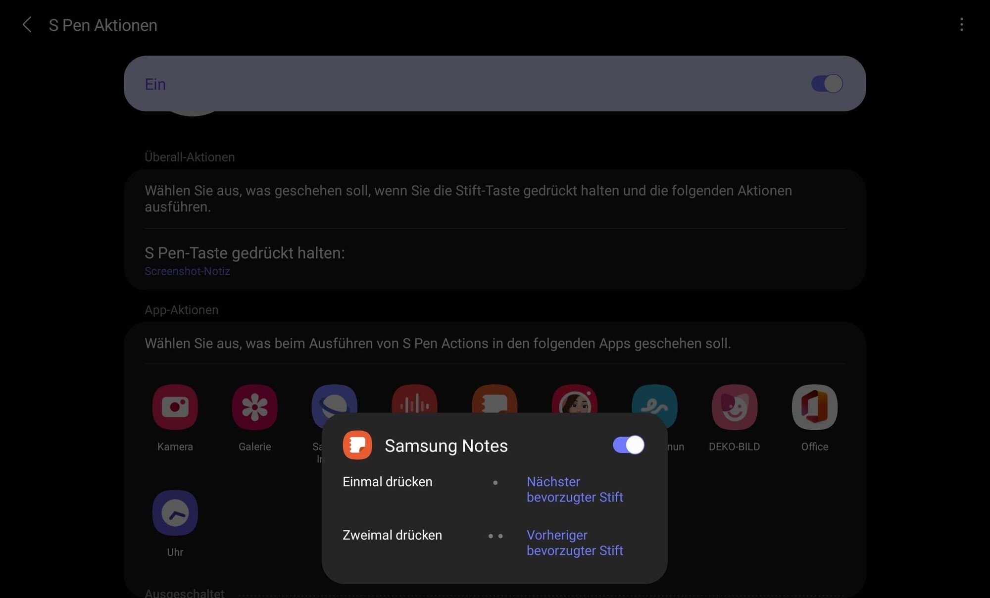Viewport: 990px width, 598px height.
Task: Change action Nächster bevorzugter Stift
Action: pyautogui.click(x=575, y=489)
